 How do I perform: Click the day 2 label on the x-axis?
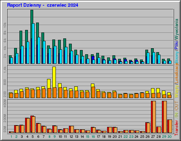[16, 137]
